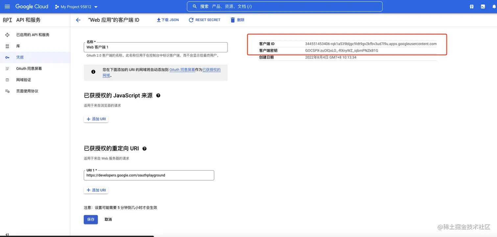Click 下载 JSON button
The height and width of the screenshot is (237, 497).
[168, 20]
